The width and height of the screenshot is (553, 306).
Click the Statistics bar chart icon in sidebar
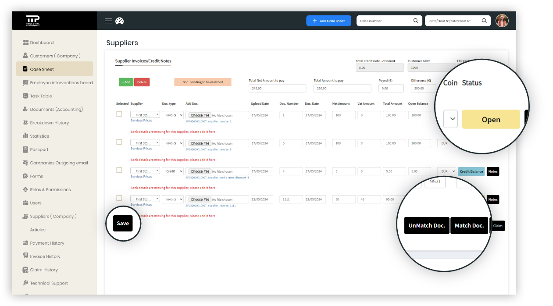pos(25,136)
